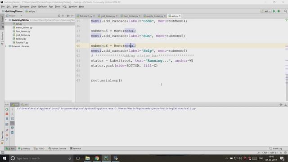Viewport: 288px width, 162px height.
Task: Change file encoding UTF-8 in status bar
Action: (x=274, y=153)
